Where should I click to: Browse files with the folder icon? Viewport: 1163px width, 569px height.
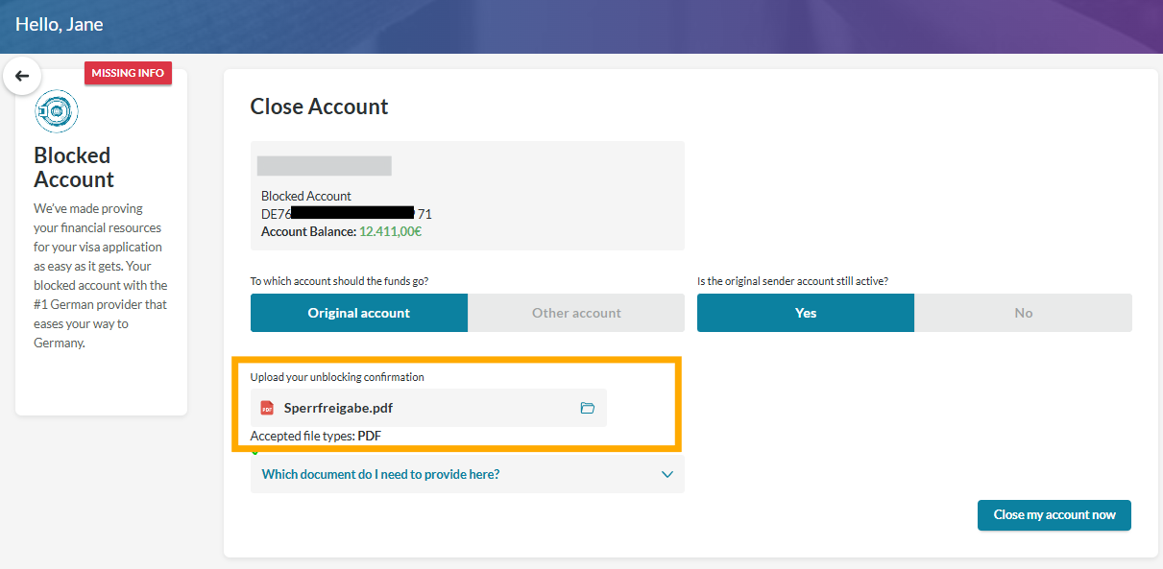coord(588,408)
